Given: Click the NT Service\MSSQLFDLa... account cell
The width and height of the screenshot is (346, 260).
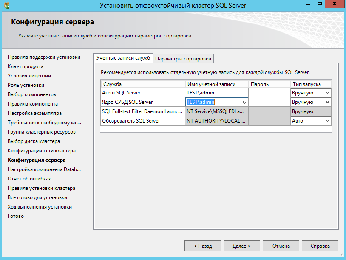Looking at the screenshot, I should click(x=217, y=111).
